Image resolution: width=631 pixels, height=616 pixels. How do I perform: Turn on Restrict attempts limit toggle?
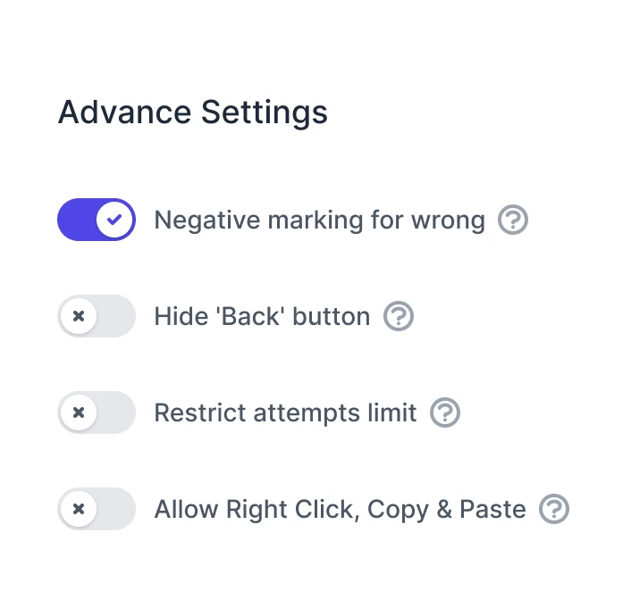(x=97, y=412)
